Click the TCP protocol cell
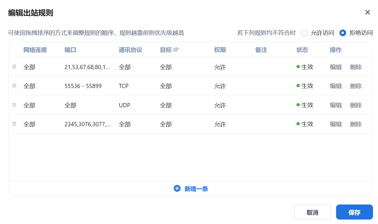 click(123, 86)
